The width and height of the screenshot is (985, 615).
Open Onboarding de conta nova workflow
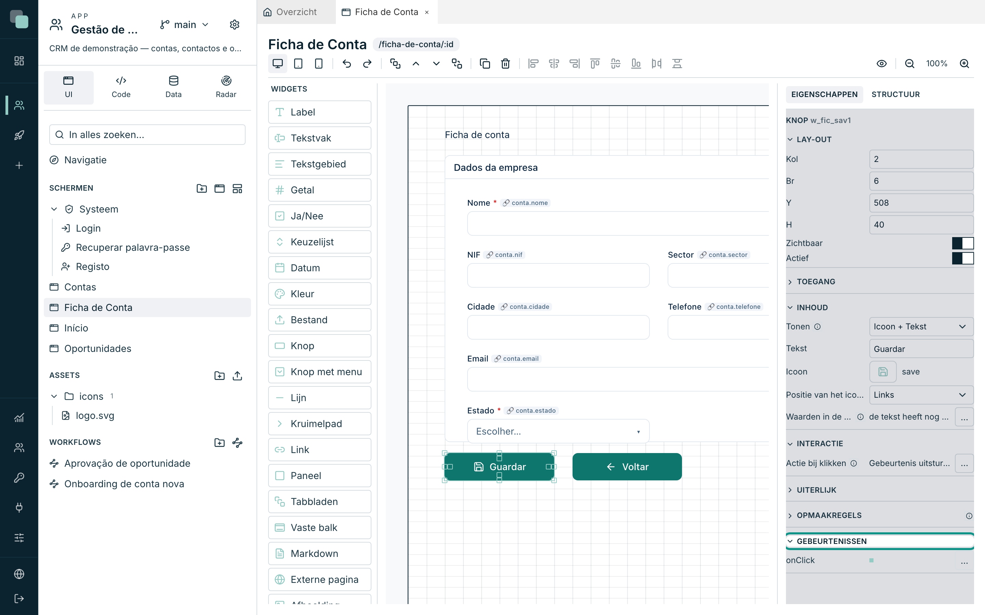pos(124,483)
